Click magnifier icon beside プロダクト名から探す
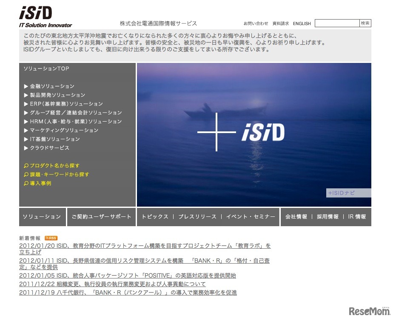 [x=26, y=166]
